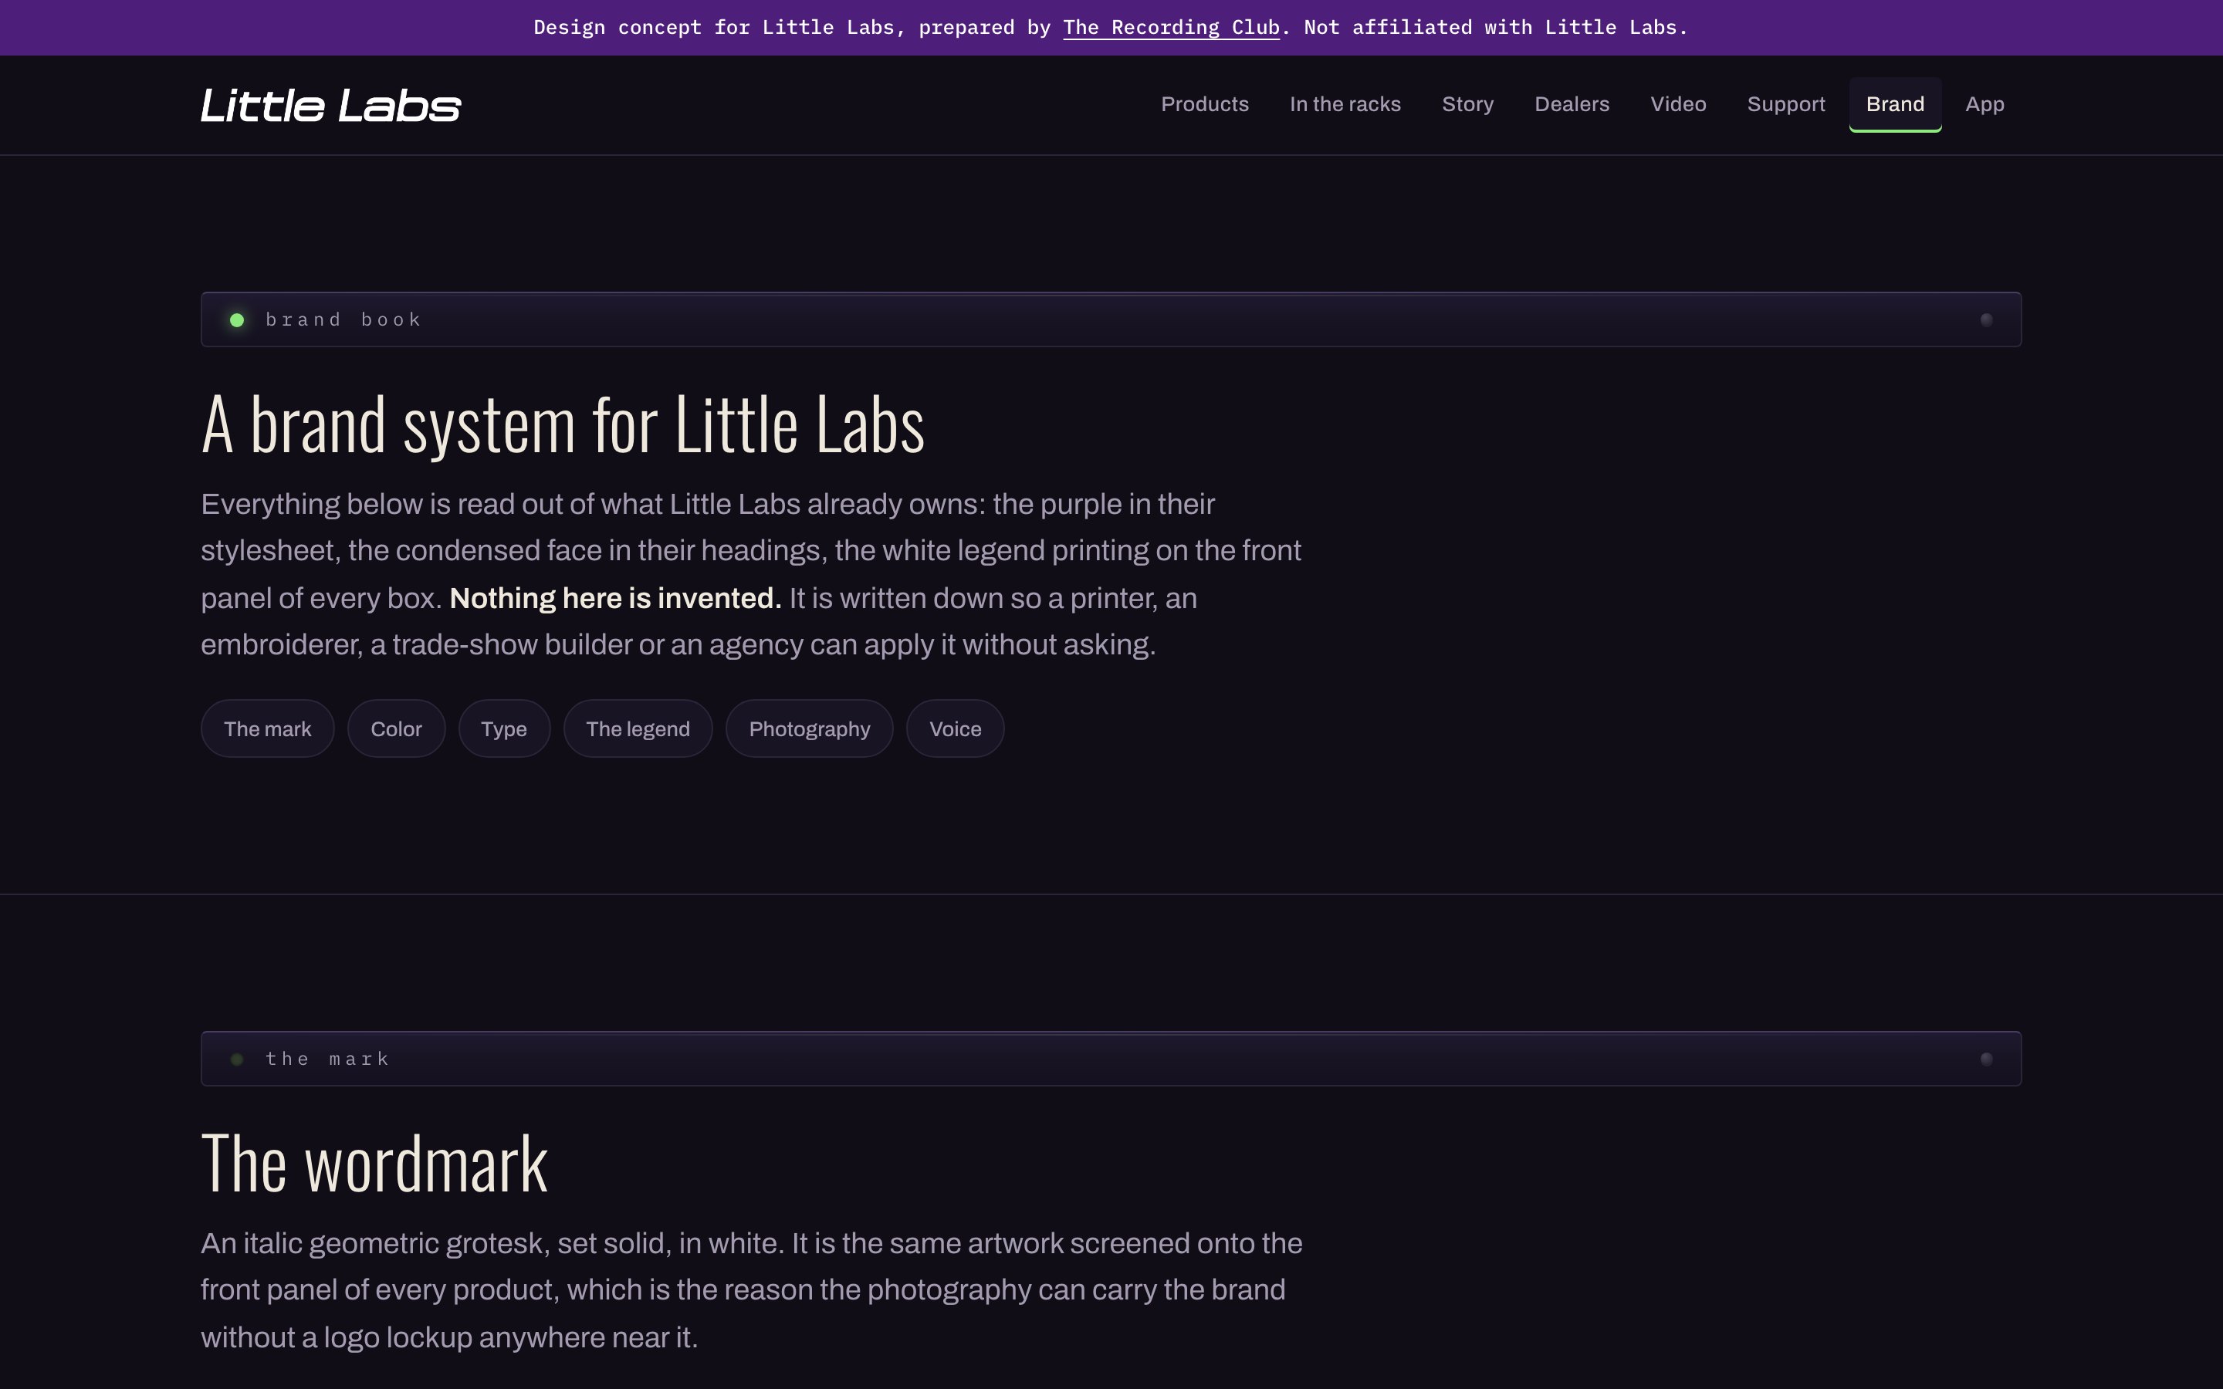Click the grey dot on the mark bar
This screenshot has width=2223, height=1389.
coord(1986,1059)
